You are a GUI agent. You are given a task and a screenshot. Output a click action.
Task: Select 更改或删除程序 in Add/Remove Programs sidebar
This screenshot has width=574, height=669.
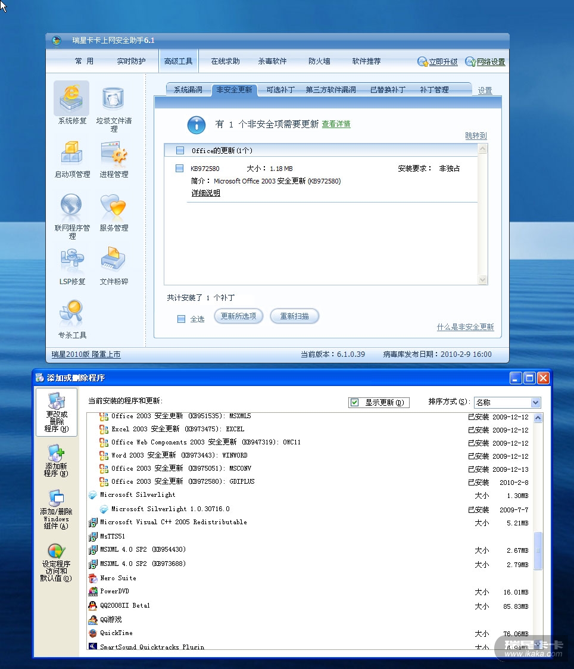[57, 412]
